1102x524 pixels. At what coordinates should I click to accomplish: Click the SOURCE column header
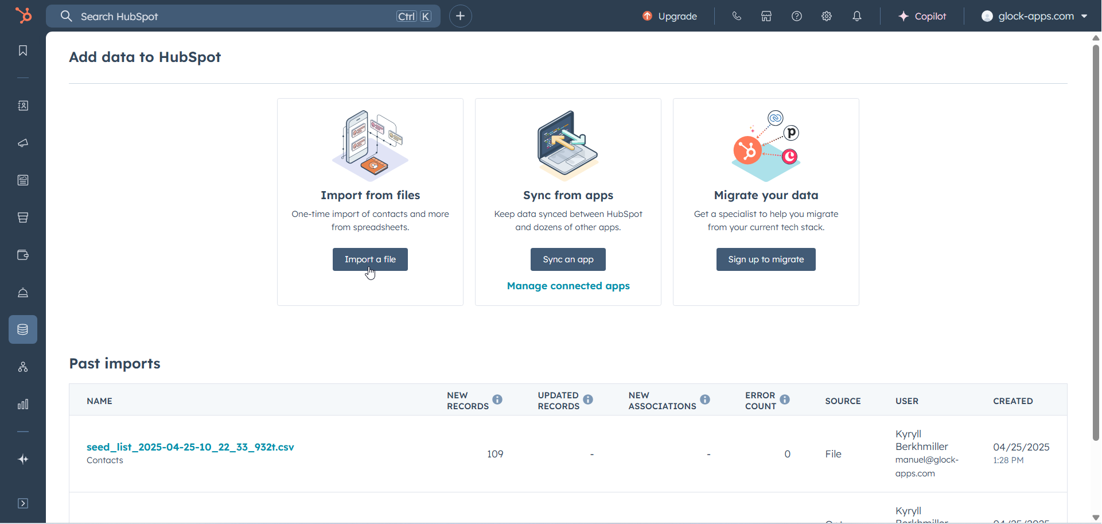click(x=843, y=401)
